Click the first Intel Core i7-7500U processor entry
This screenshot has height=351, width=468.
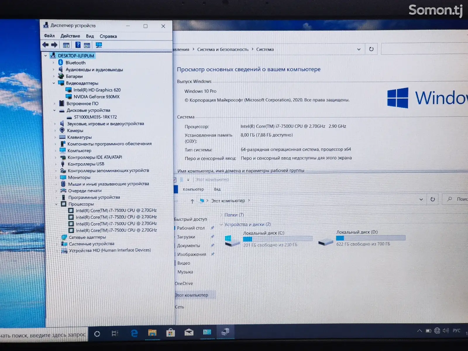[116, 211]
